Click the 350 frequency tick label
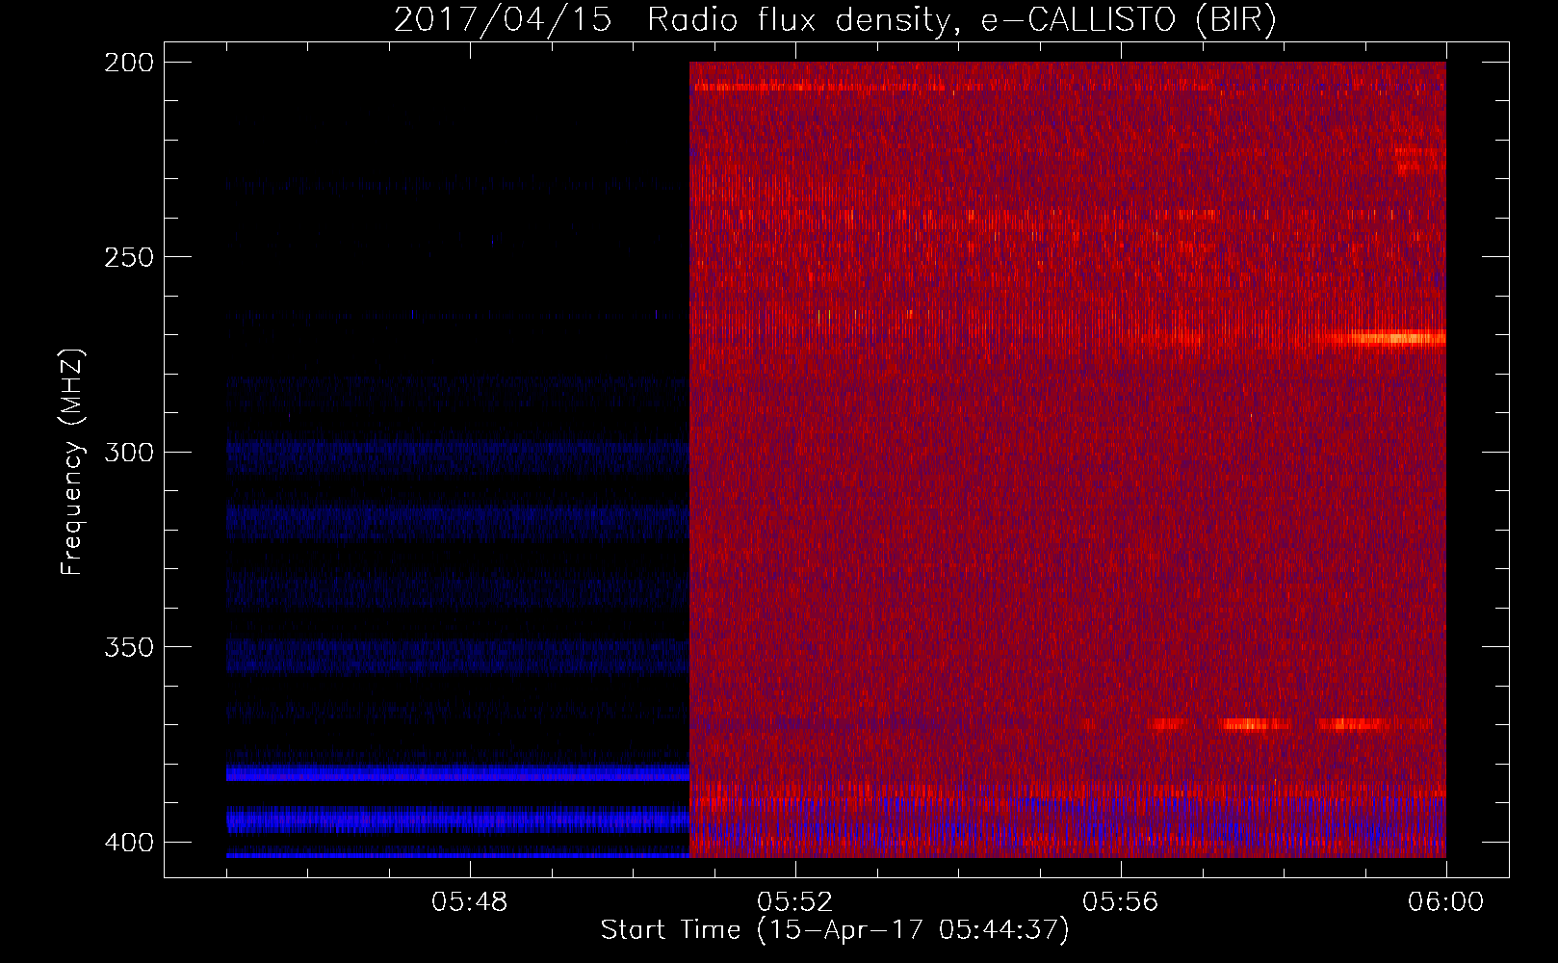This screenshot has height=963, width=1558. [129, 647]
